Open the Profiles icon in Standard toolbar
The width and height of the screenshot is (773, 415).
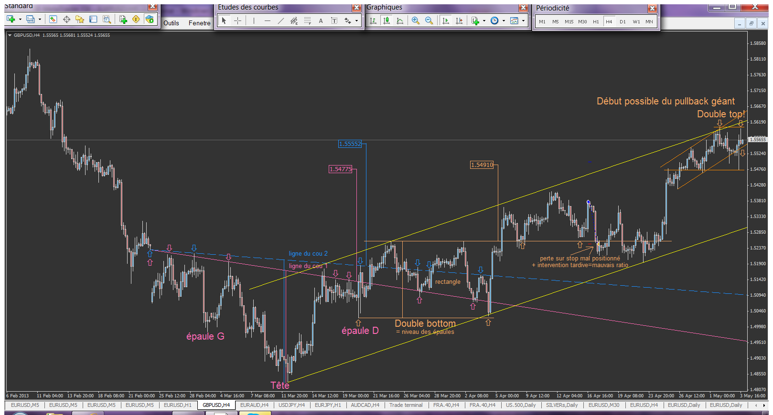[30, 19]
